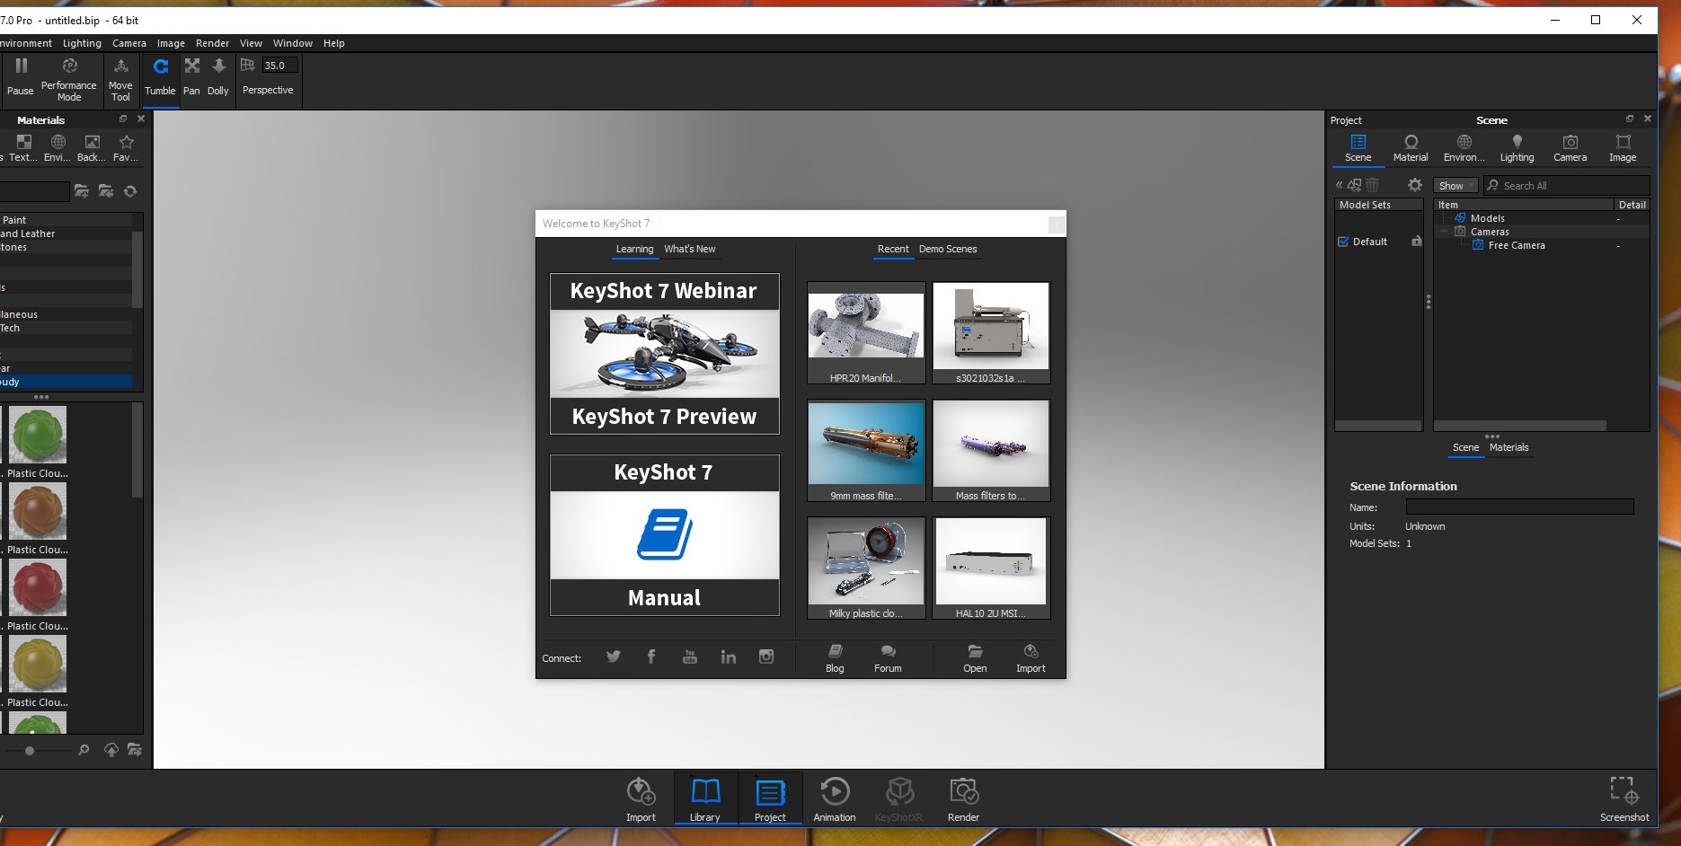Open the KeyShot LinkedIn link

click(728, 657)
